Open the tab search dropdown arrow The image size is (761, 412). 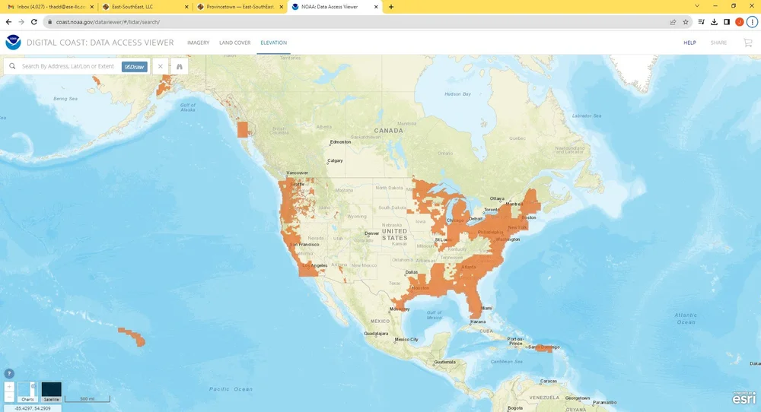[x=697, y=6]
